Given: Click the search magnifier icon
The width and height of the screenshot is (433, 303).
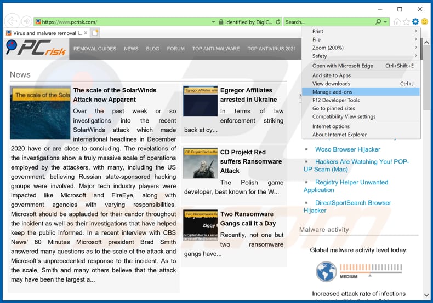Looking at the screenshot, I should click(378, 22).
